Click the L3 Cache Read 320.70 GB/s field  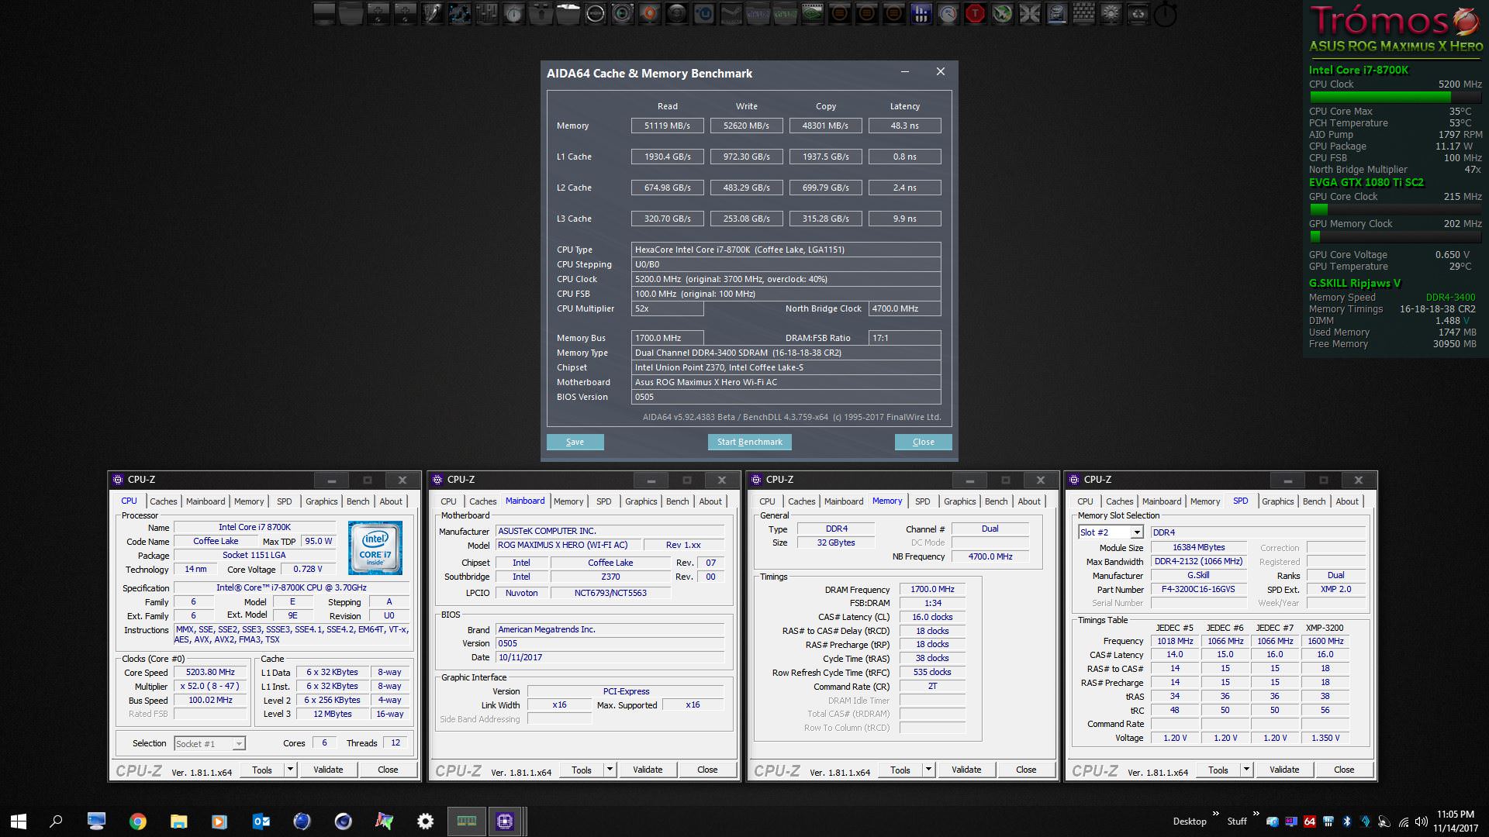coord(667,219)
